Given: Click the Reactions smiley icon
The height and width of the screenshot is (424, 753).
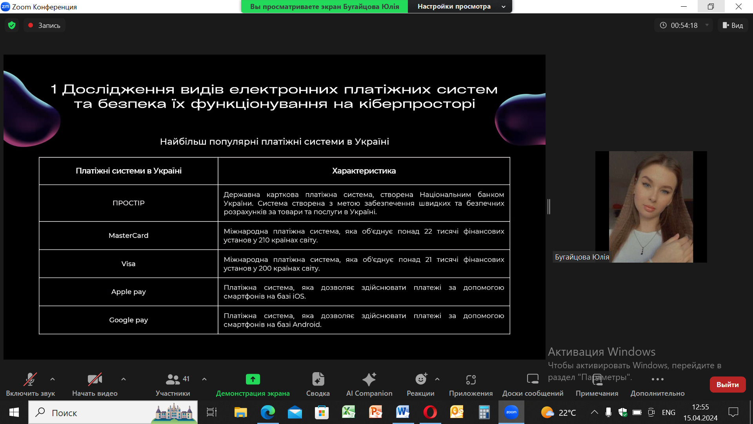Looking at the screenshot, I should tap(421, 379).
